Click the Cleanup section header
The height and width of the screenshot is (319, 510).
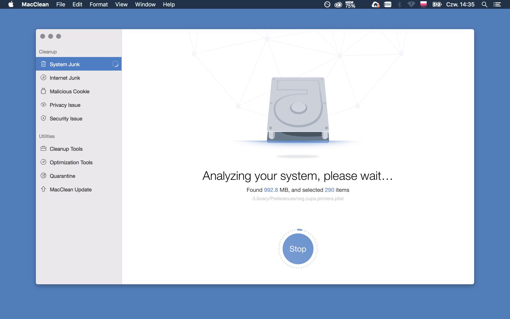[48, 52]
